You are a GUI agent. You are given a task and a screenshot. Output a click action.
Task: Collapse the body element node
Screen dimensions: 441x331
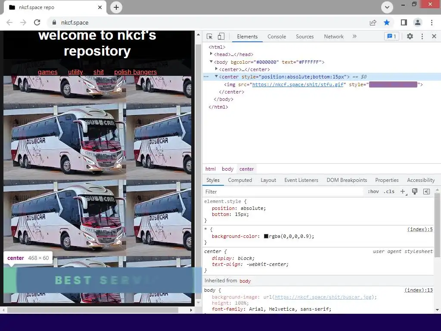211,62
